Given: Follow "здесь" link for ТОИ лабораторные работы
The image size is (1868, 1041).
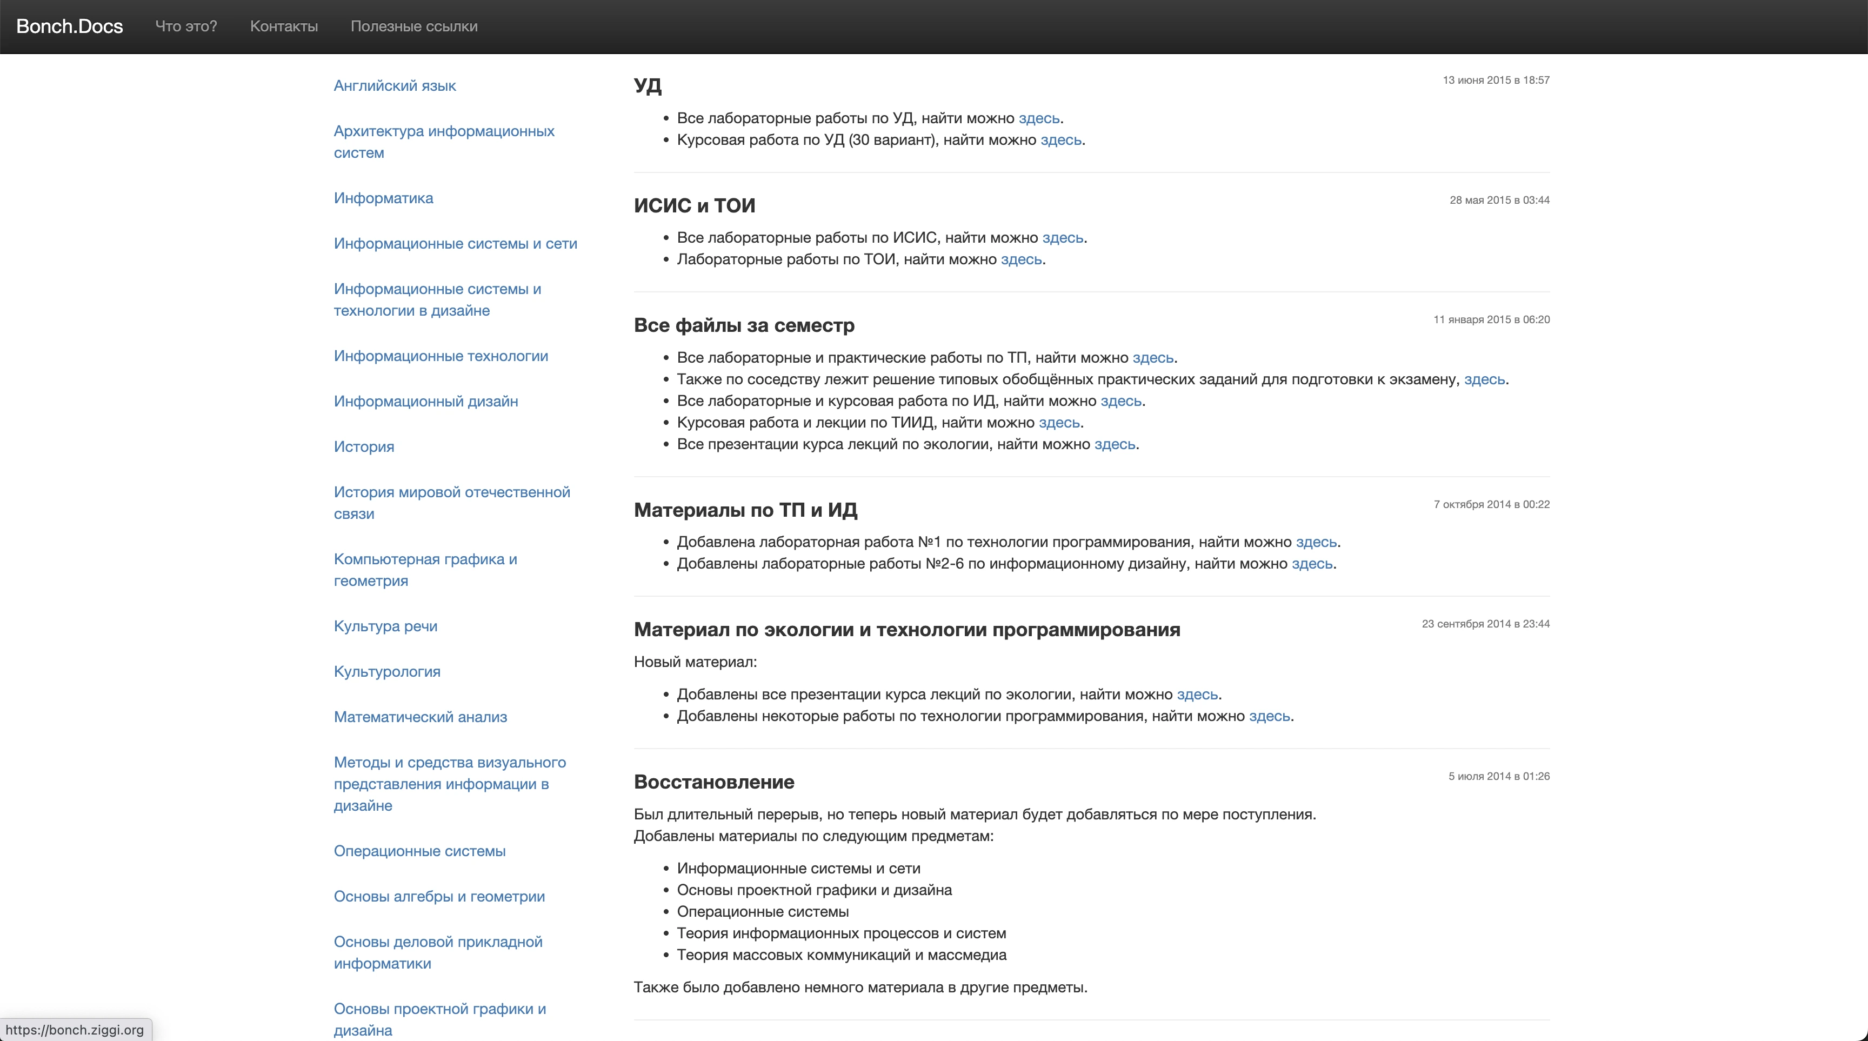Looking at the screenshot, I should [x=1020, y=259].
